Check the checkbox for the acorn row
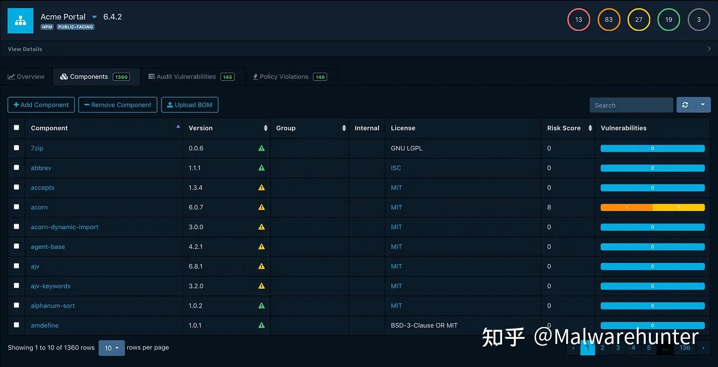 pyautogui.click(x=16, y=207)
